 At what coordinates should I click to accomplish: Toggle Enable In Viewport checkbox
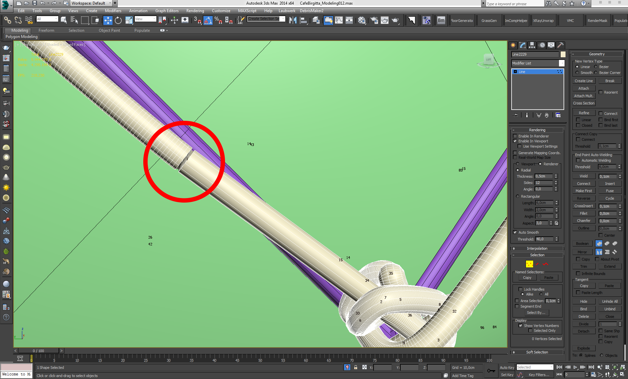pos(516,141)
